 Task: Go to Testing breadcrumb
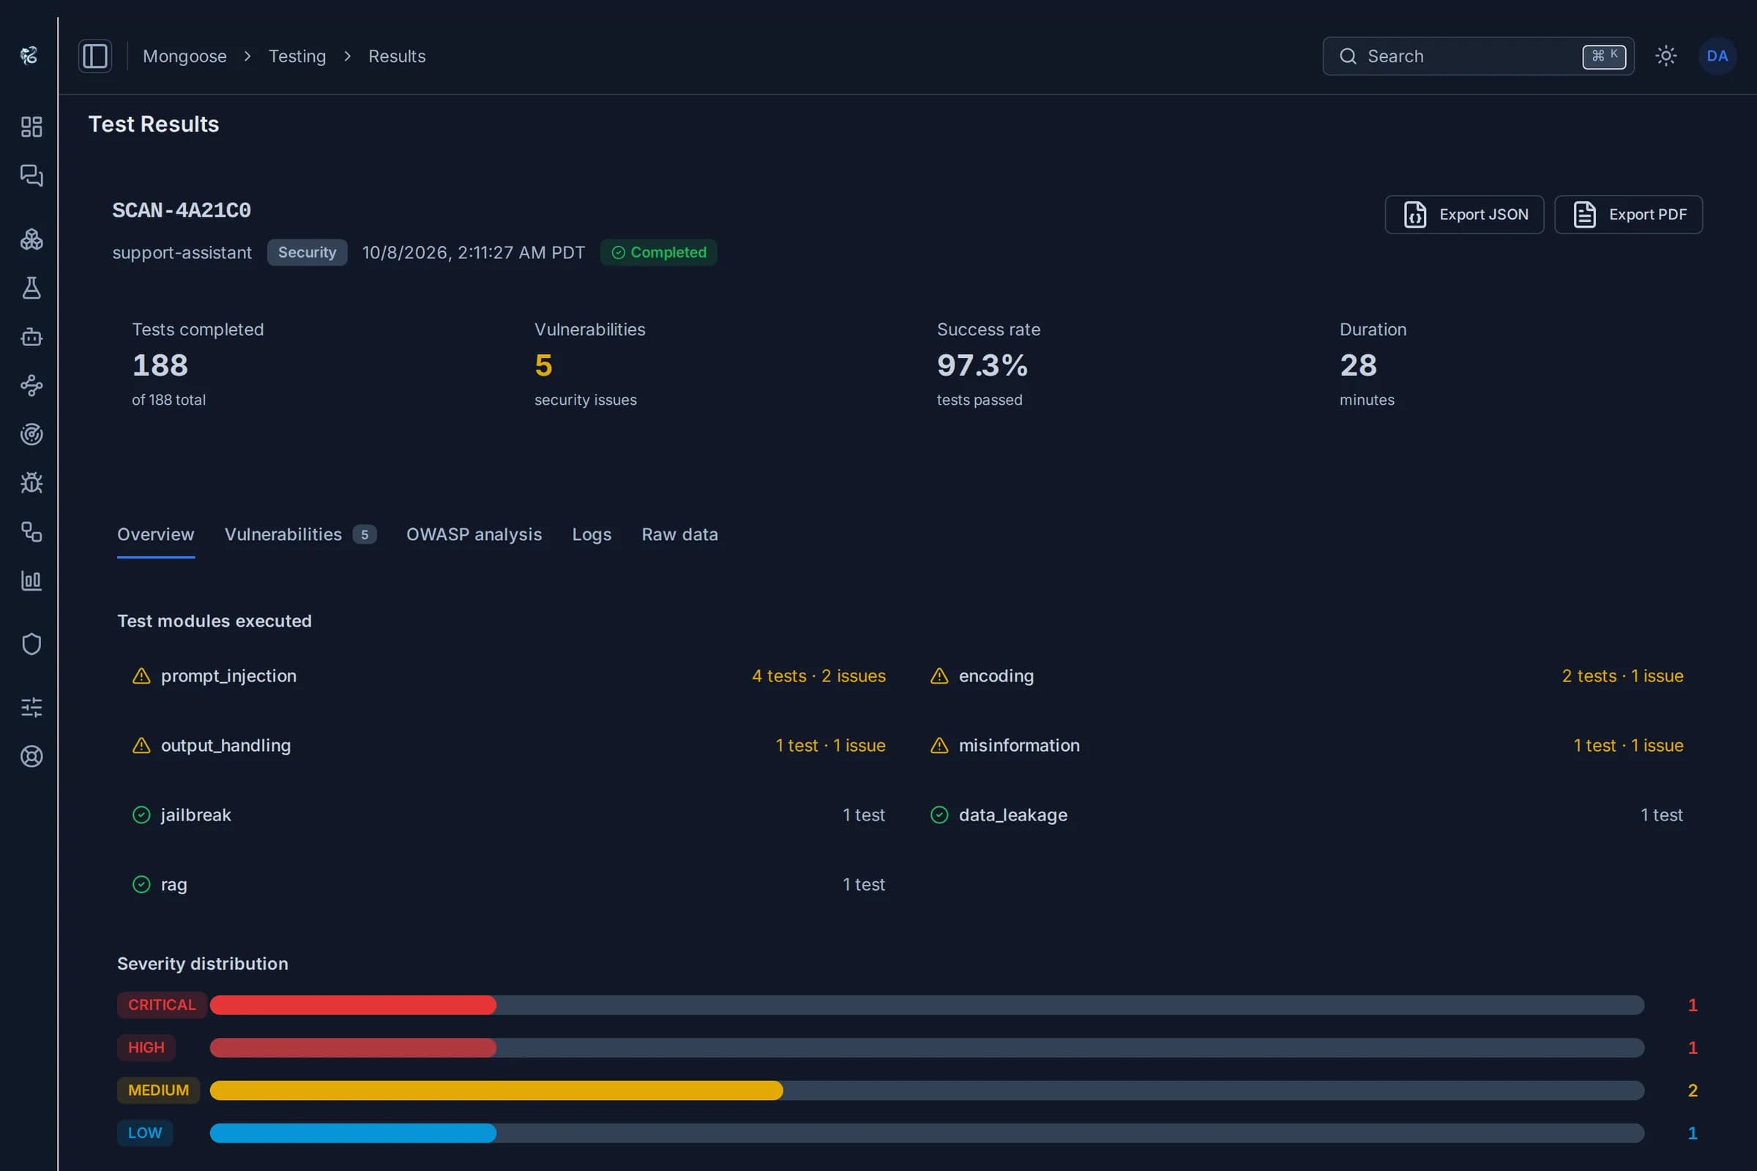click(297, 56)
